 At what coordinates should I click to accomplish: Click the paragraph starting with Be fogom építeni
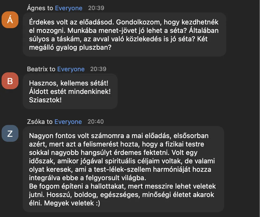[122, 186]
